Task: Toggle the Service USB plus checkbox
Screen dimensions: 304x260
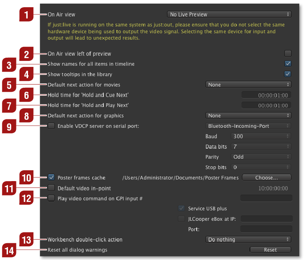Action: pyautogui.click(x=181, y=208)
